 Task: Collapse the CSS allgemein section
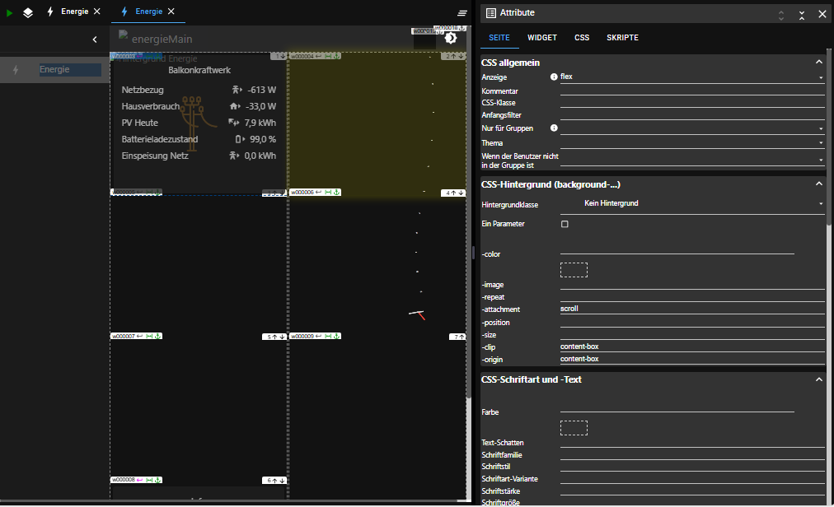[818, 63]
